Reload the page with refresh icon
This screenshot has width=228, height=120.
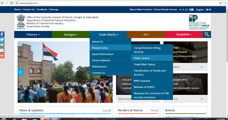tap(11, 3)
